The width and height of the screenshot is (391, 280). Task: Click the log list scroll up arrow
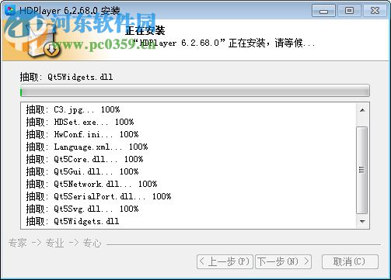pos(362,110)
